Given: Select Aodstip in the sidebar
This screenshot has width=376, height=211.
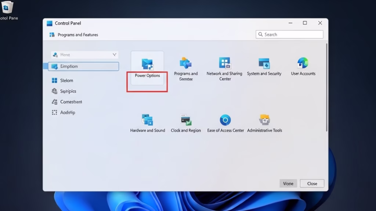Looking at the screenshot, I should (67, 112).
